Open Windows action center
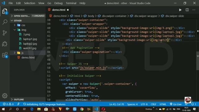 pyautogui.click(x=194, y=109)
